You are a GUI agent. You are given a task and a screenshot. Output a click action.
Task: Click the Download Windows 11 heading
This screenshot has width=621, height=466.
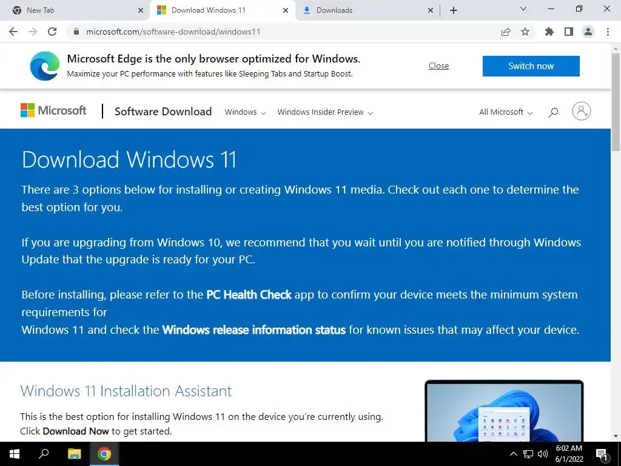pos(129,160)
